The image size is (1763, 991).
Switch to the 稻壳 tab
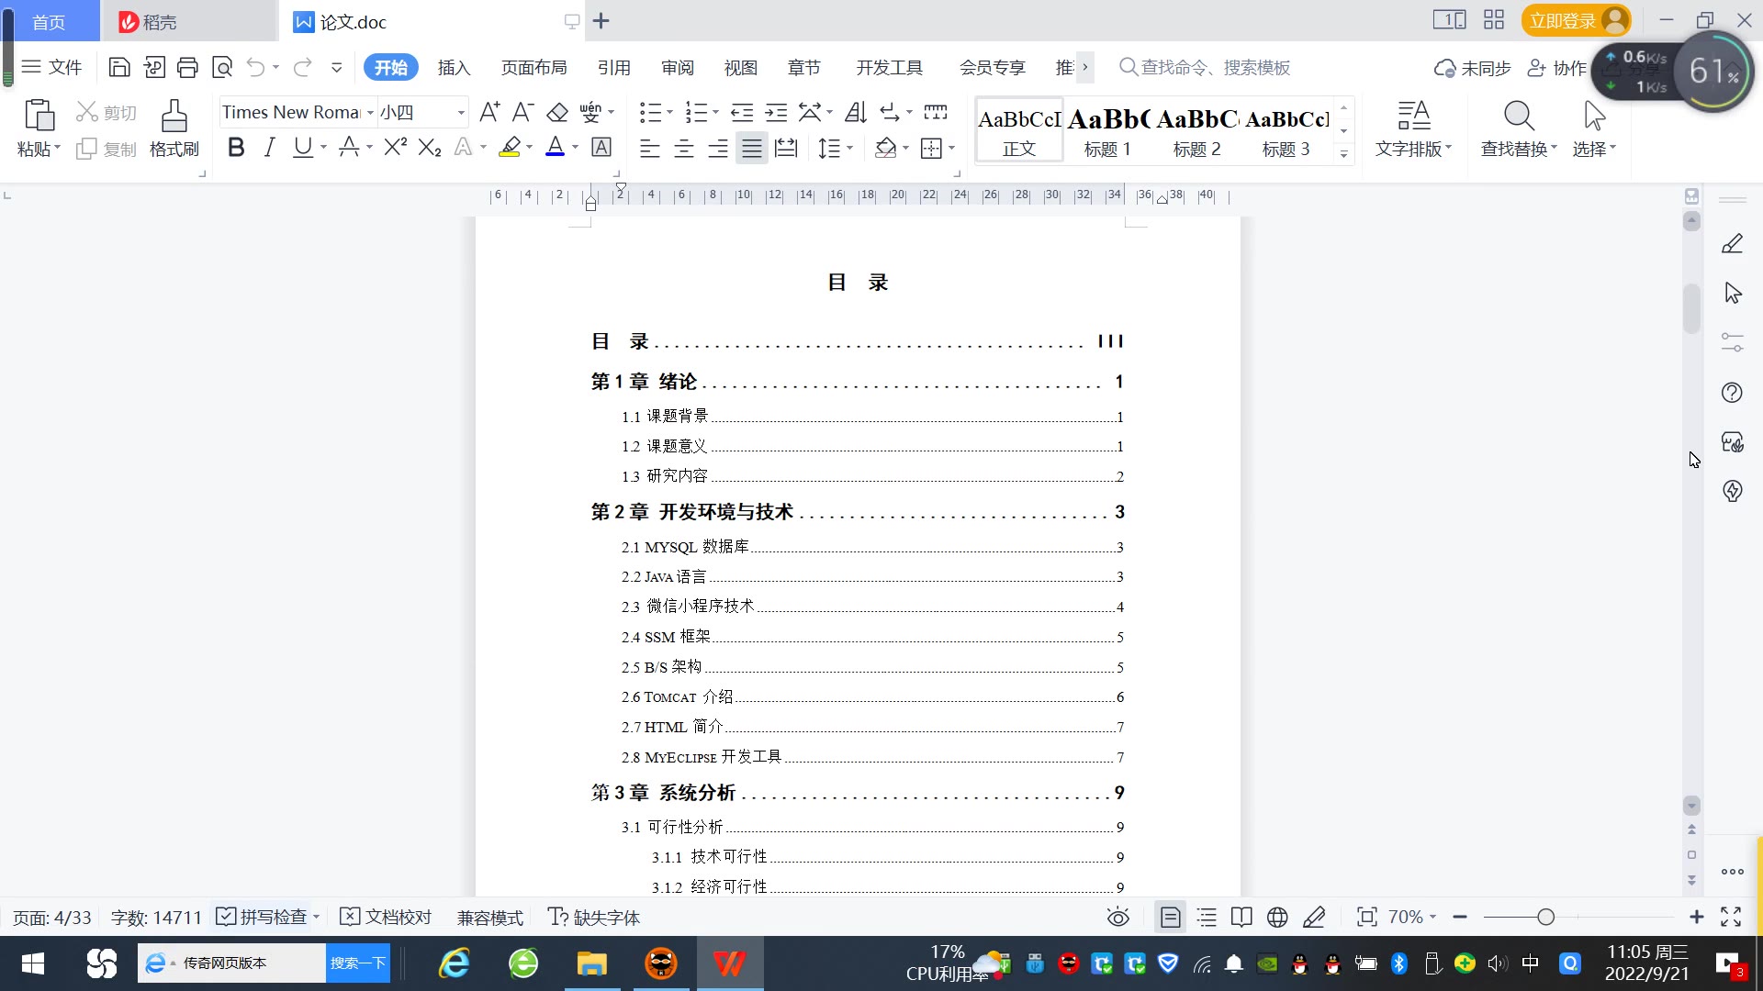(x=188, y=21)
